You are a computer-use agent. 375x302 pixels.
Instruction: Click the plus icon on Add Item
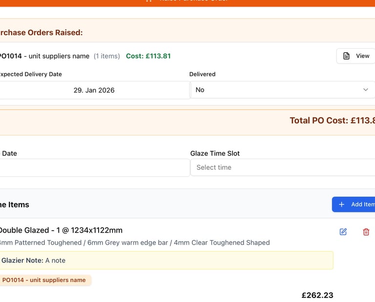click(x=341, y=204)
